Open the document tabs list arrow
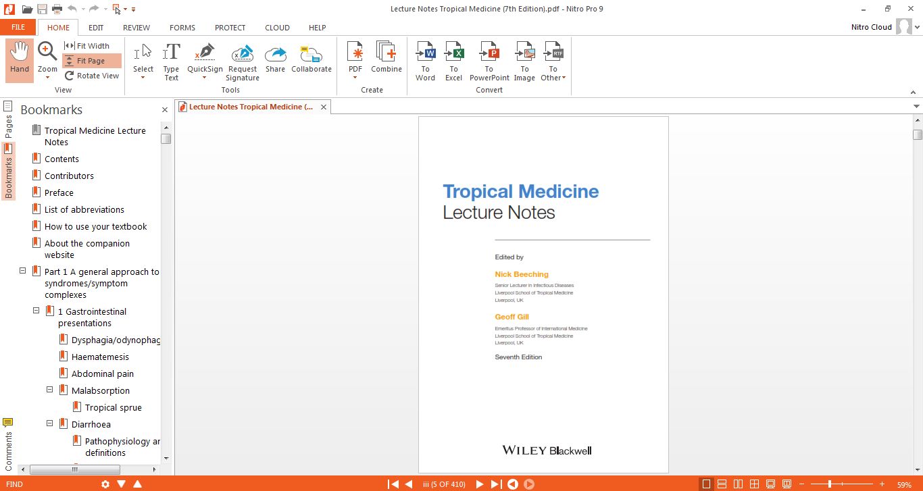The image size is (923, 491). (x=916, y=107)
